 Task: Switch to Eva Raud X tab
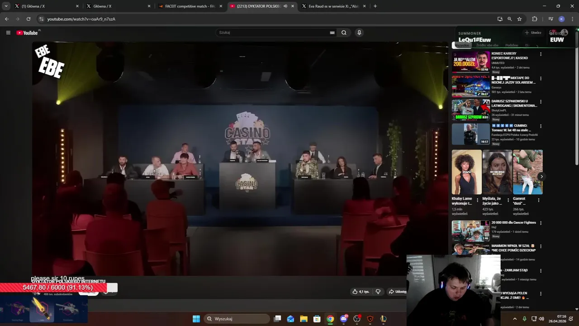(x=332, y=6)
